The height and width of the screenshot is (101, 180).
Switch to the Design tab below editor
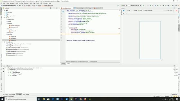point(63,64)
